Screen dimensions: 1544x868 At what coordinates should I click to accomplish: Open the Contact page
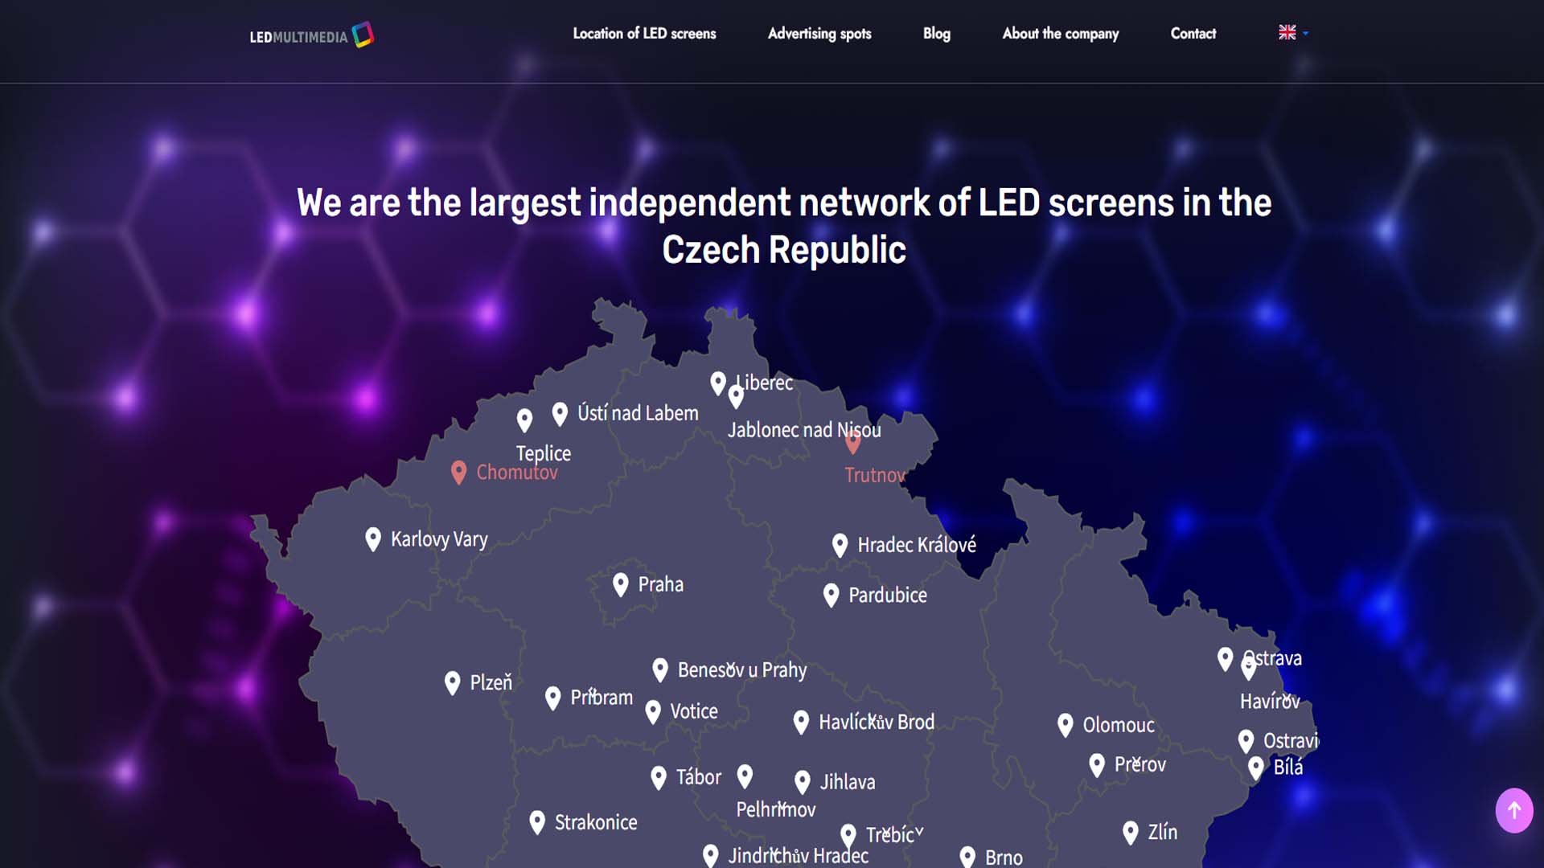tap(1193, 34)
